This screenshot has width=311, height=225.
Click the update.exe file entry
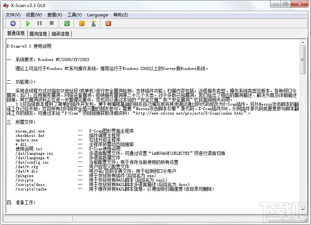(x=27, y=140)
